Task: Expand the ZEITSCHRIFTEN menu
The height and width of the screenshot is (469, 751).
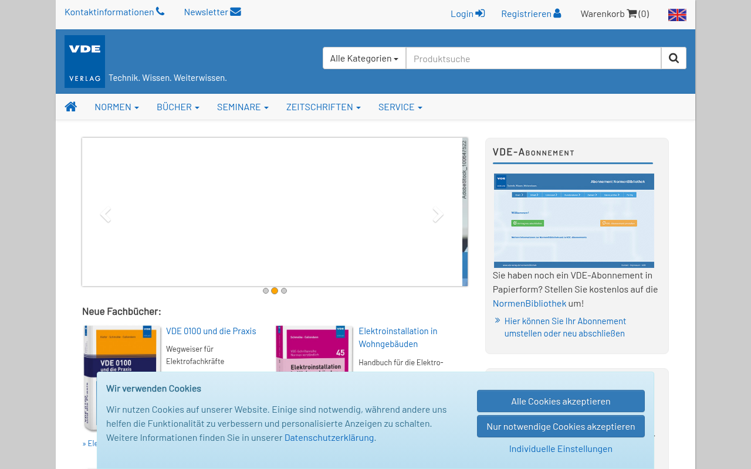Action: pyautogui.click(x=323, y=107)
